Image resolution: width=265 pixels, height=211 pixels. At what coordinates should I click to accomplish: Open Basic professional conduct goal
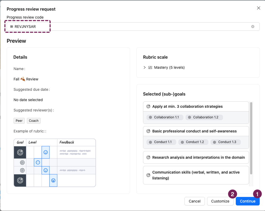point(196,131)
